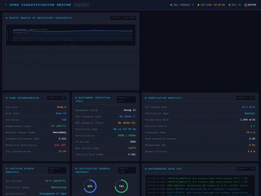Viewport: 261px width, 196px height.
Task: Click the Gas Zone value Zone 0
Action: coord(62,107)
